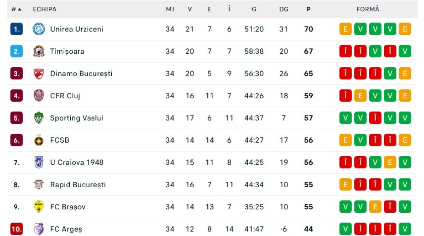Click the U Craiova 1948 crest
This screenshot has width=424, height=236.
click(x=39, y=162)
